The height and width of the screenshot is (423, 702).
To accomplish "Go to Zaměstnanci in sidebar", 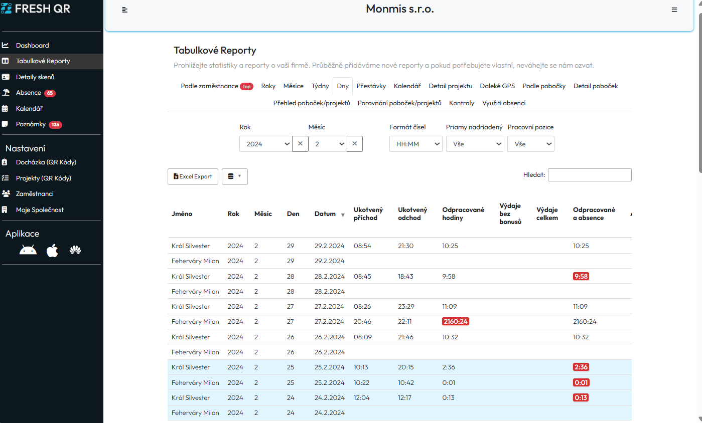I will coord(35,194).
